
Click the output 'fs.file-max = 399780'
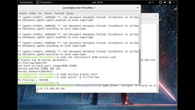pos(33,80)
